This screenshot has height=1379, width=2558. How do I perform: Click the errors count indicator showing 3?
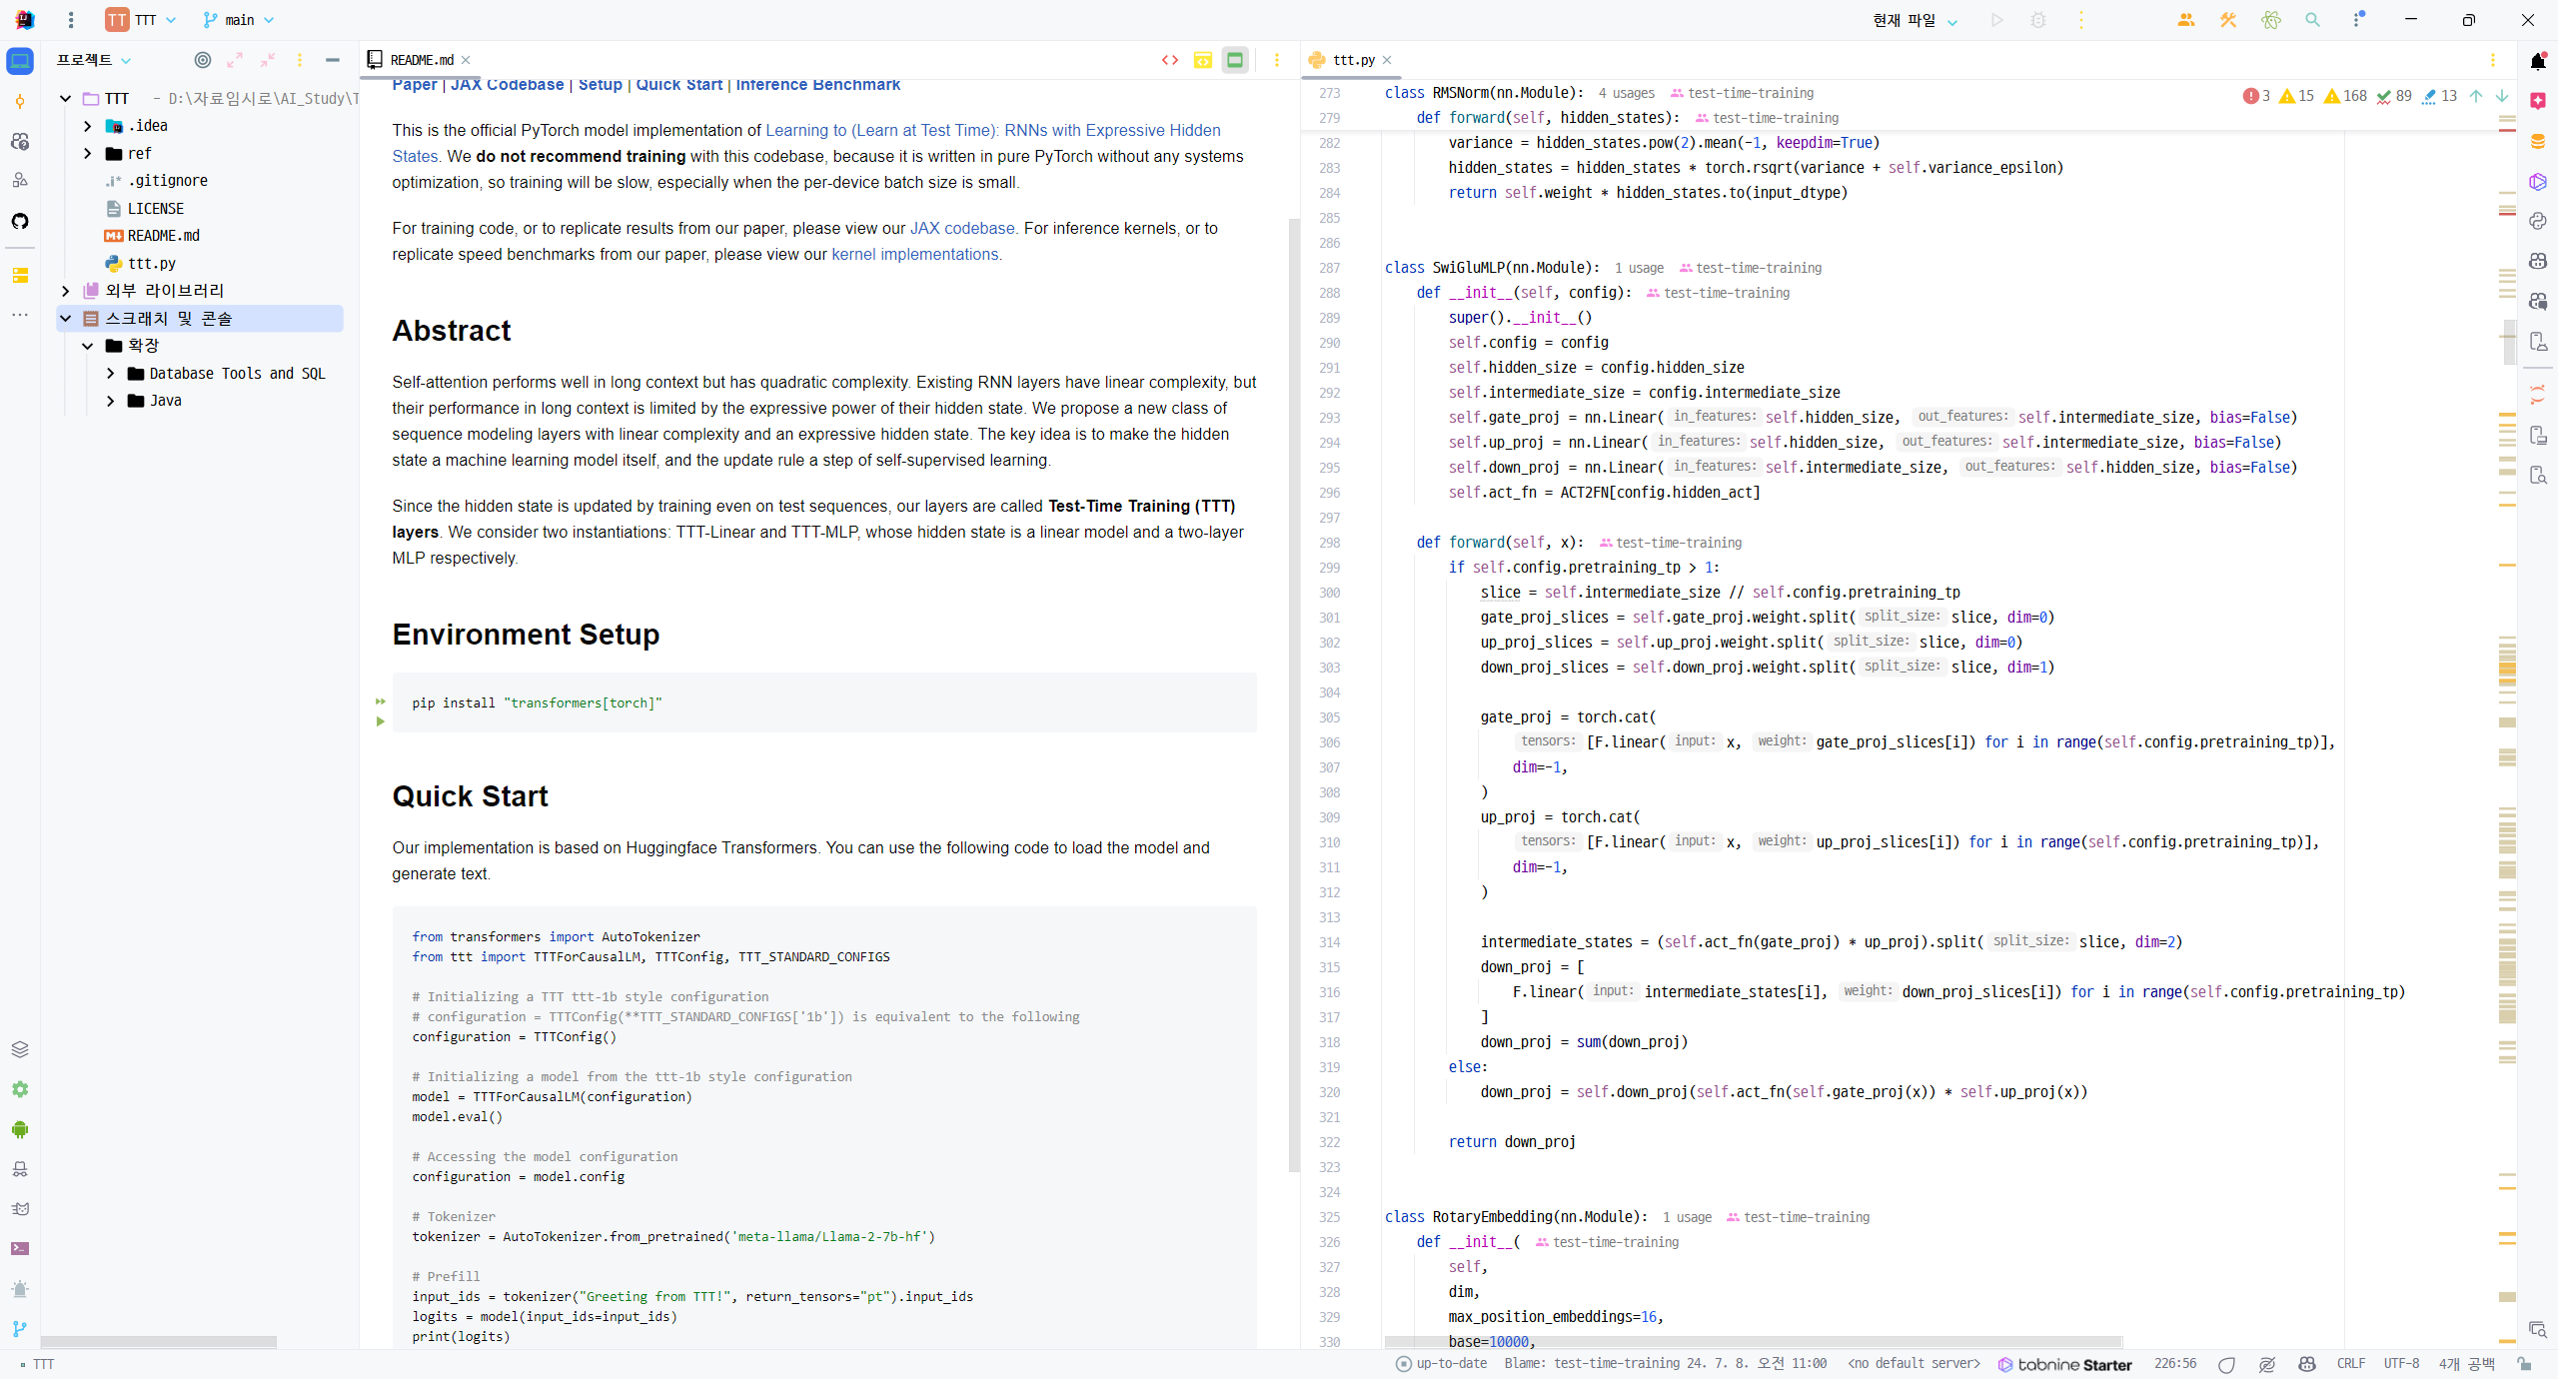tap(2256, 96)
